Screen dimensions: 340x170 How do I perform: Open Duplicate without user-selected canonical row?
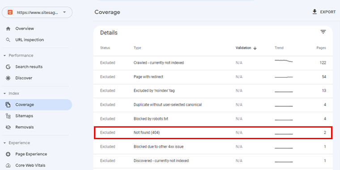[213, 105]
